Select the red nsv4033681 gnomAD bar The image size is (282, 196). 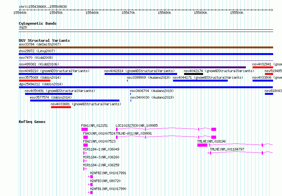click(x=61, y=107)
